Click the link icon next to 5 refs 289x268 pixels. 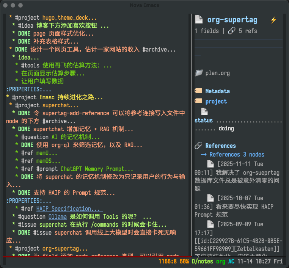click(231, 31)
